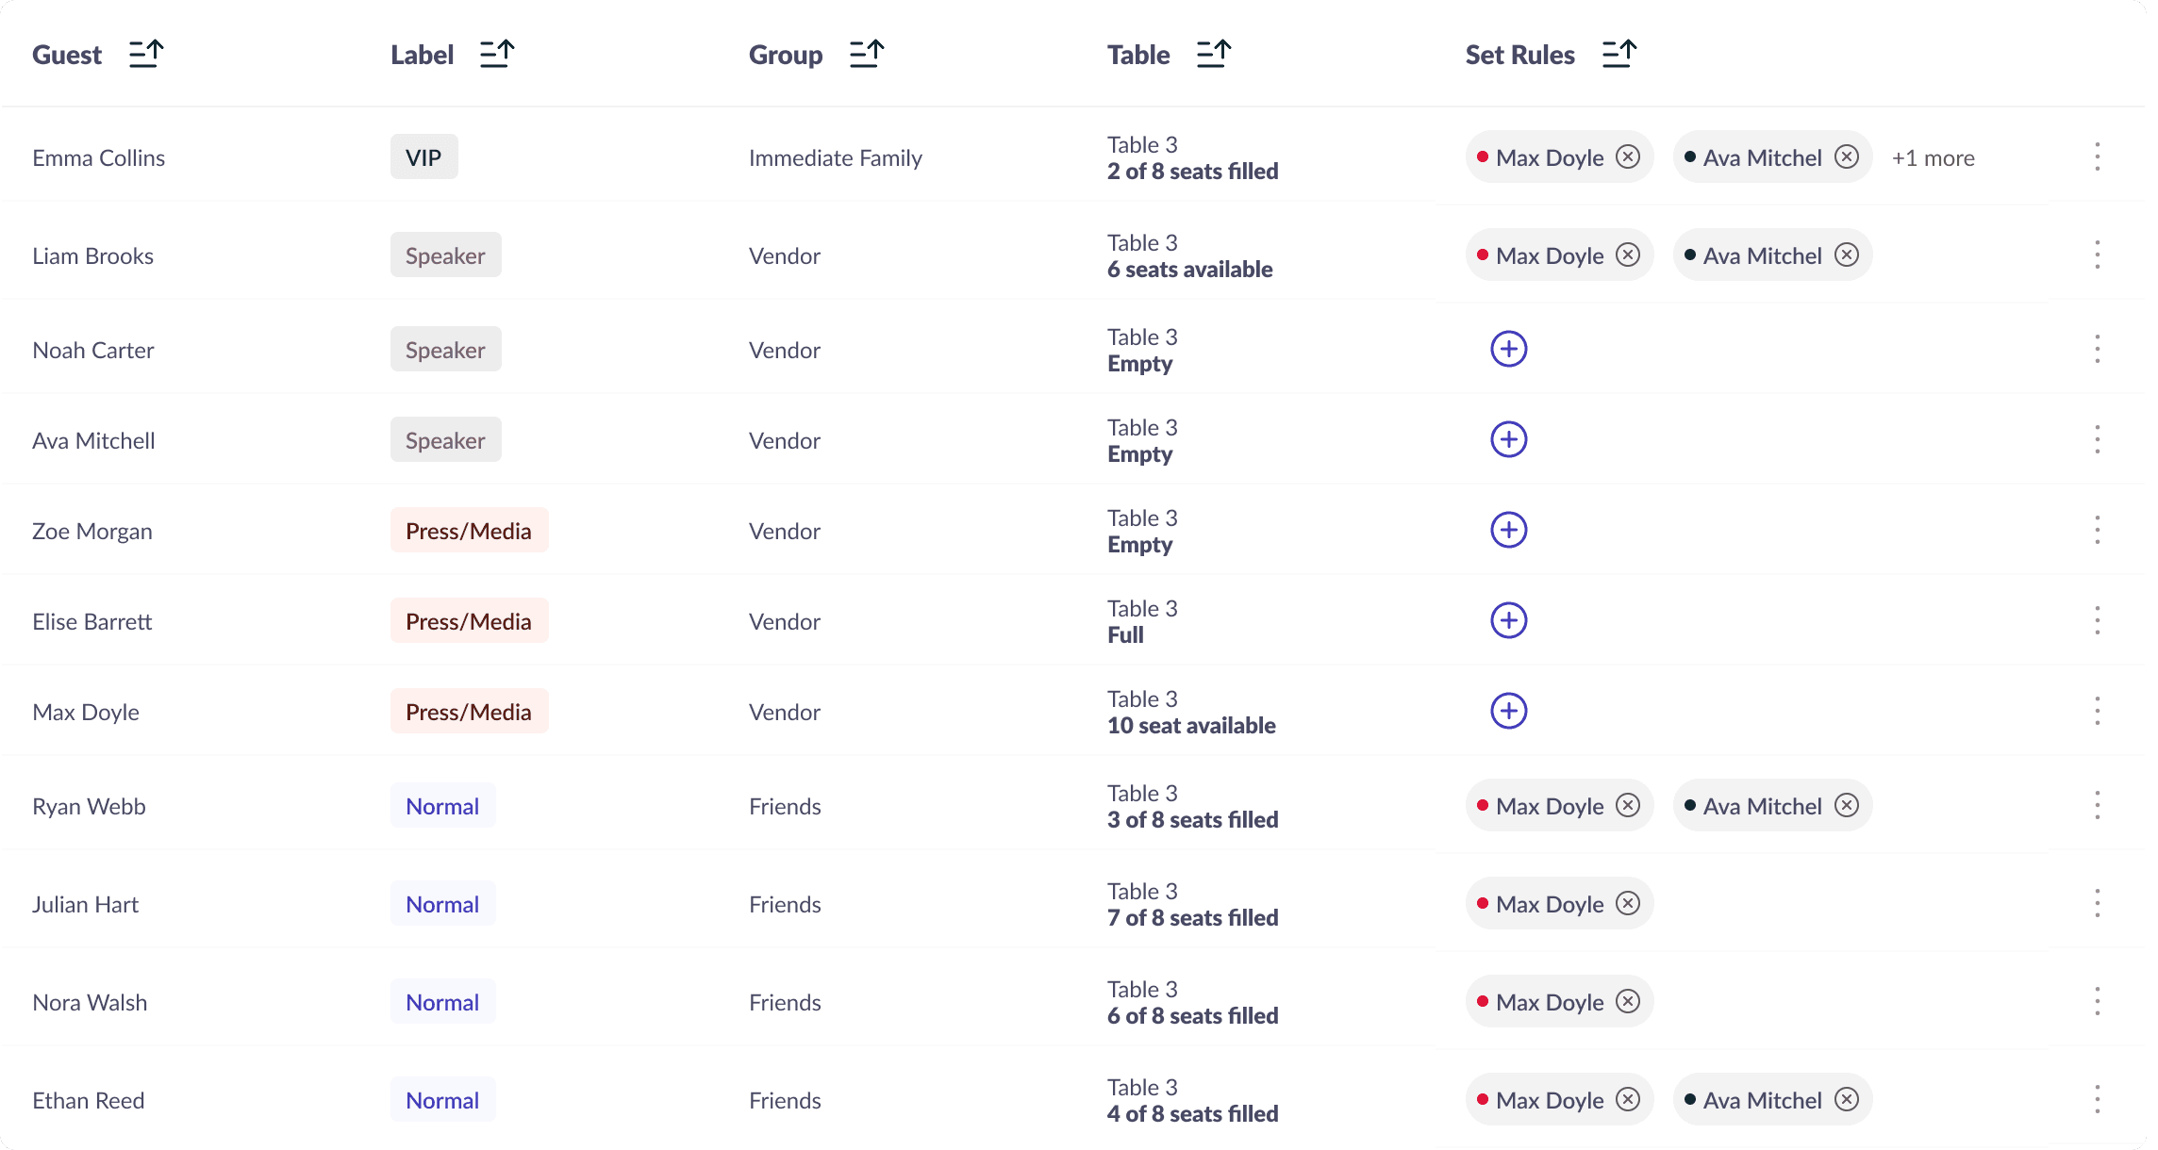Sort the Group column
Viewport: 2158px width, 1150px height.
[867, 55]
